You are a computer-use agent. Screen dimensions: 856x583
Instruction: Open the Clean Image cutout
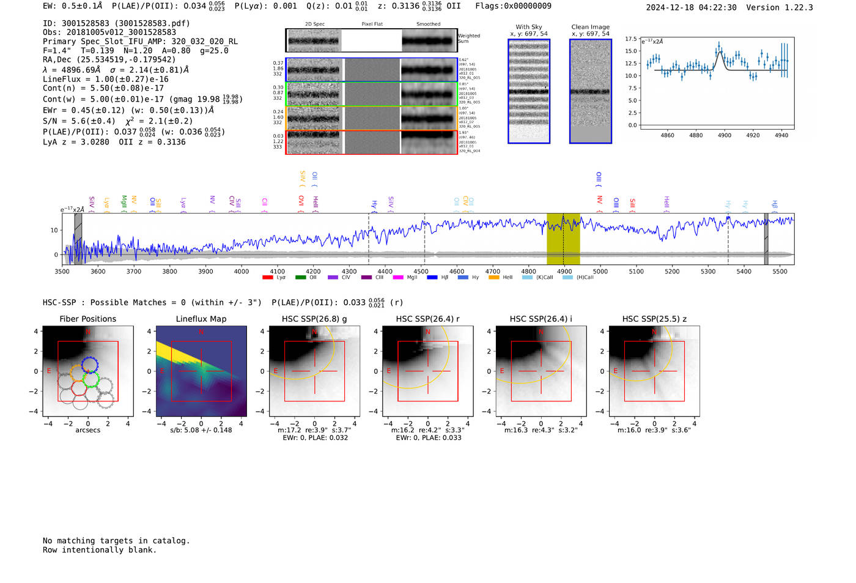pos(591,91)
